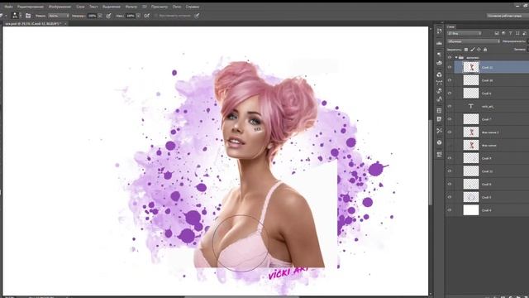Click the canvas vertical scrollbar
This screenshot has width=529, height=298.
tap(431, 162)
